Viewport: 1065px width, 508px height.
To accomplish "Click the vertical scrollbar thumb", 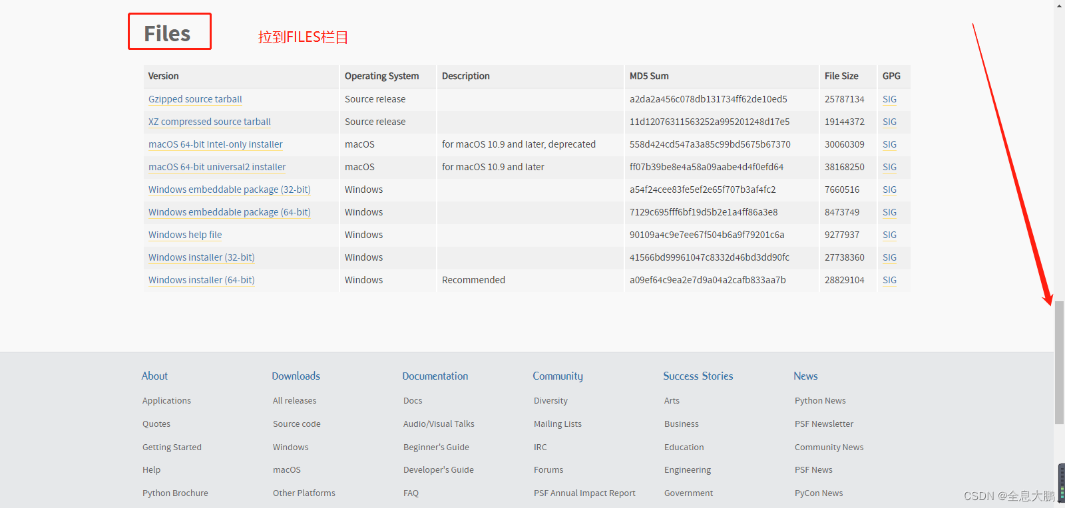I will [x=1059, y=362].
